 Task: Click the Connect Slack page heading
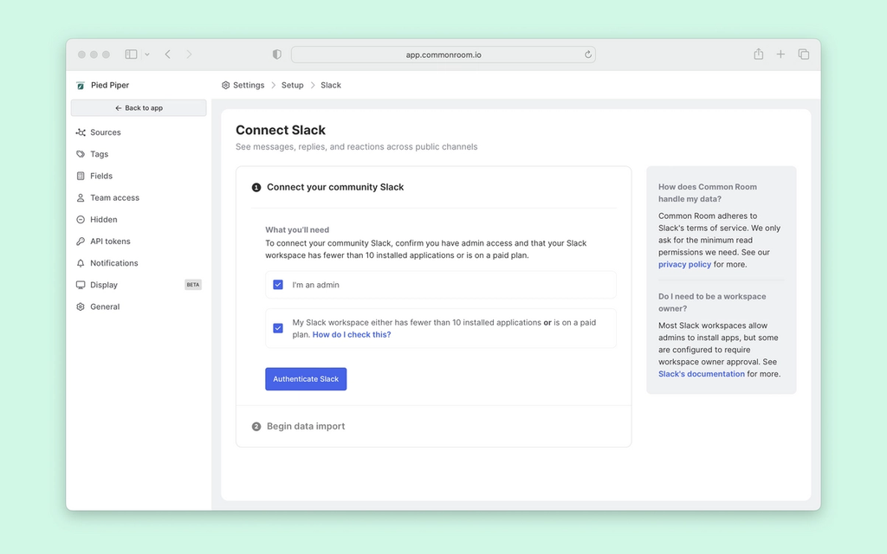click(281, 130)
